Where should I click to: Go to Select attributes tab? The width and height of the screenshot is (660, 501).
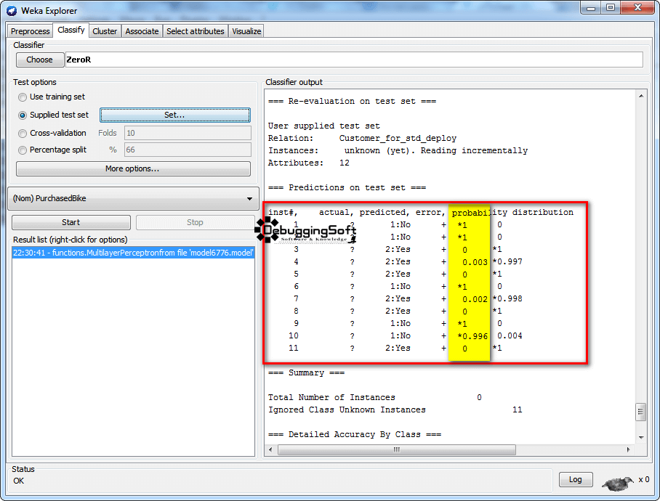pyautogui.click(x=196, y=31)
